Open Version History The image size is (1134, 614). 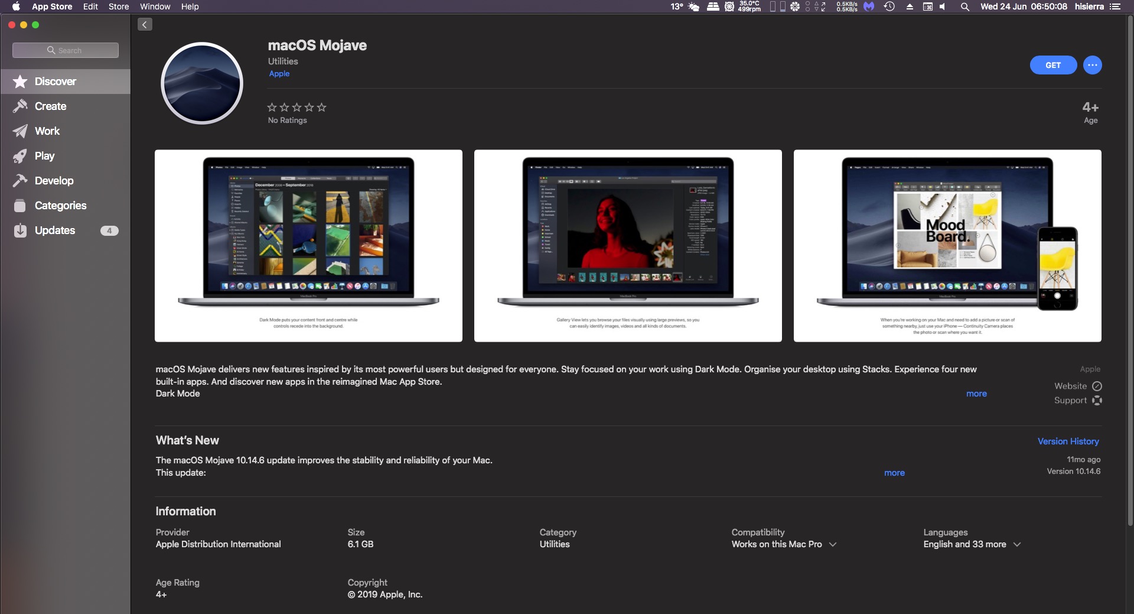click(1068, 441)
